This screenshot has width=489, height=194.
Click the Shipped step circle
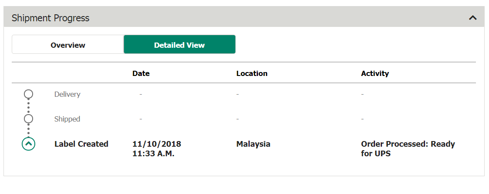pyautogui.click(x=28, y=119)
